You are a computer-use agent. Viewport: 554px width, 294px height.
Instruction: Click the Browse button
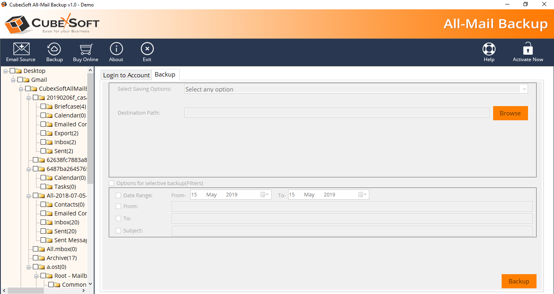510,113
